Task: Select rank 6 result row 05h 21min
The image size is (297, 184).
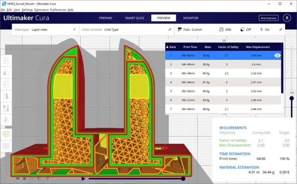Action: tap(223, 100)
